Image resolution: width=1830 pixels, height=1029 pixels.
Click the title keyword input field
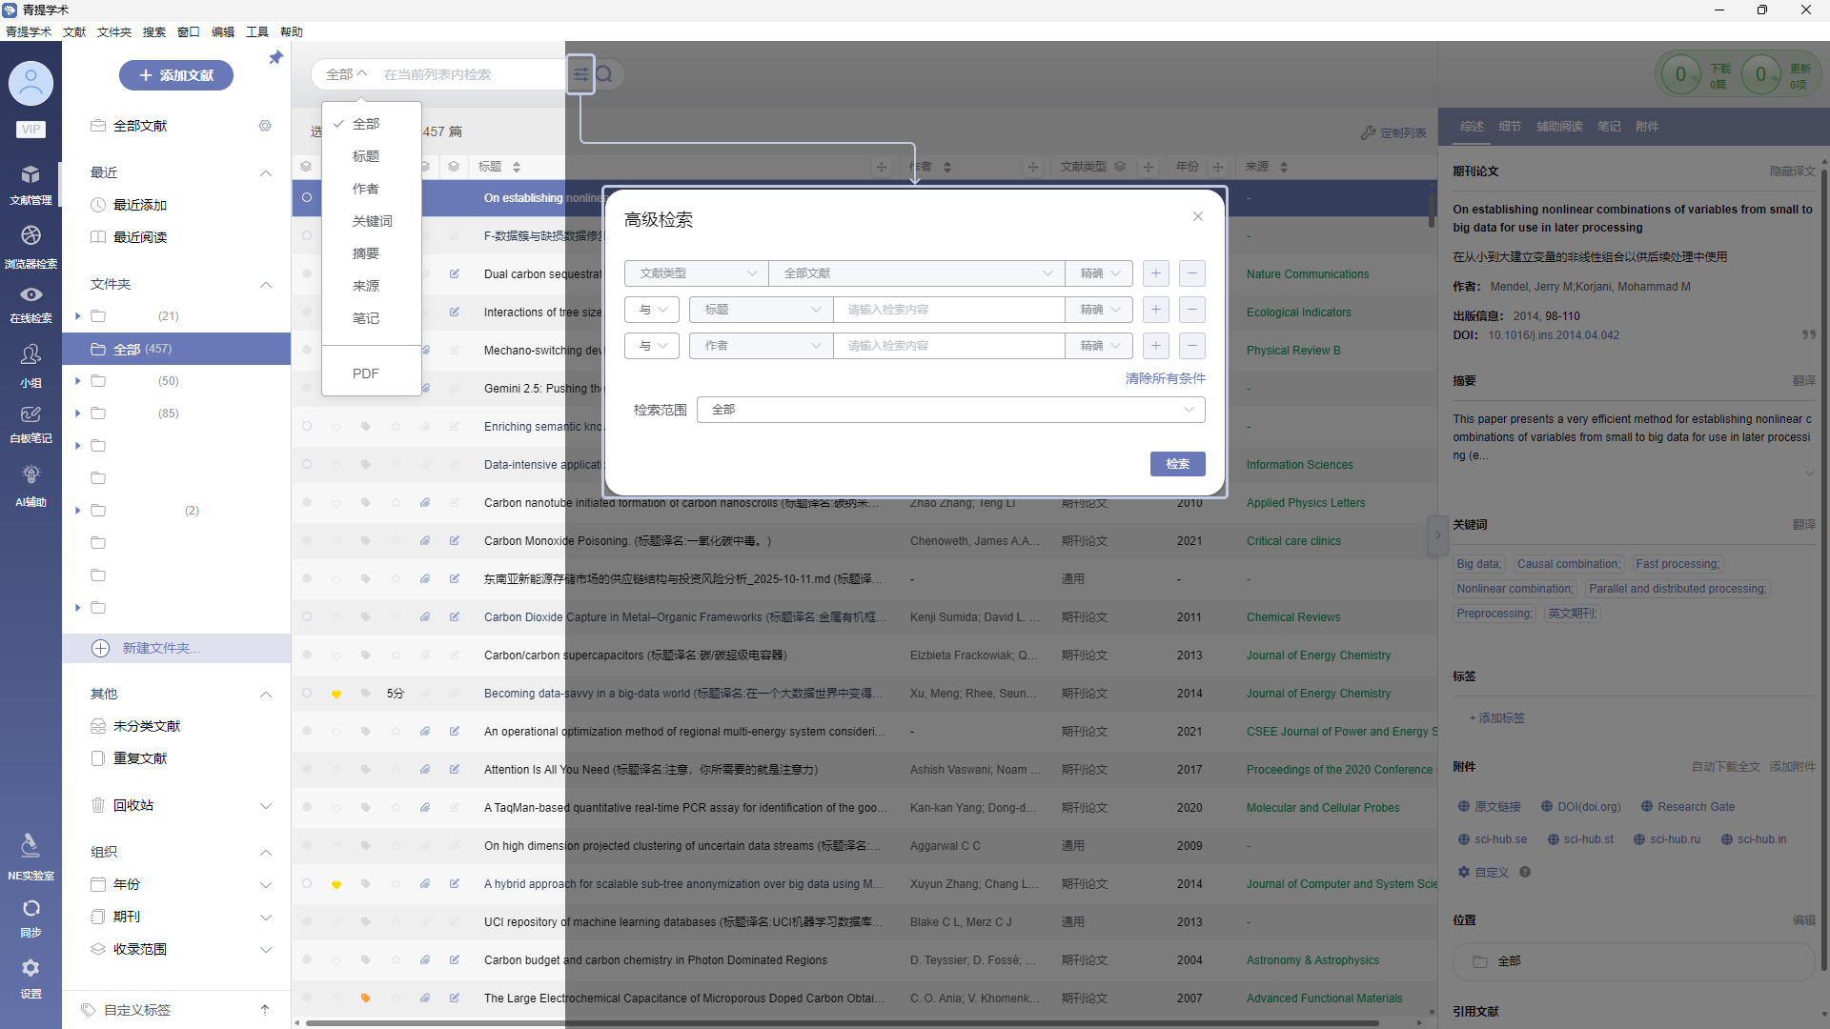click(947, 310)
